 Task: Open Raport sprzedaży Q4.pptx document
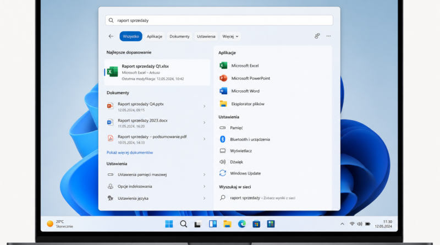(x=157, y=106)
